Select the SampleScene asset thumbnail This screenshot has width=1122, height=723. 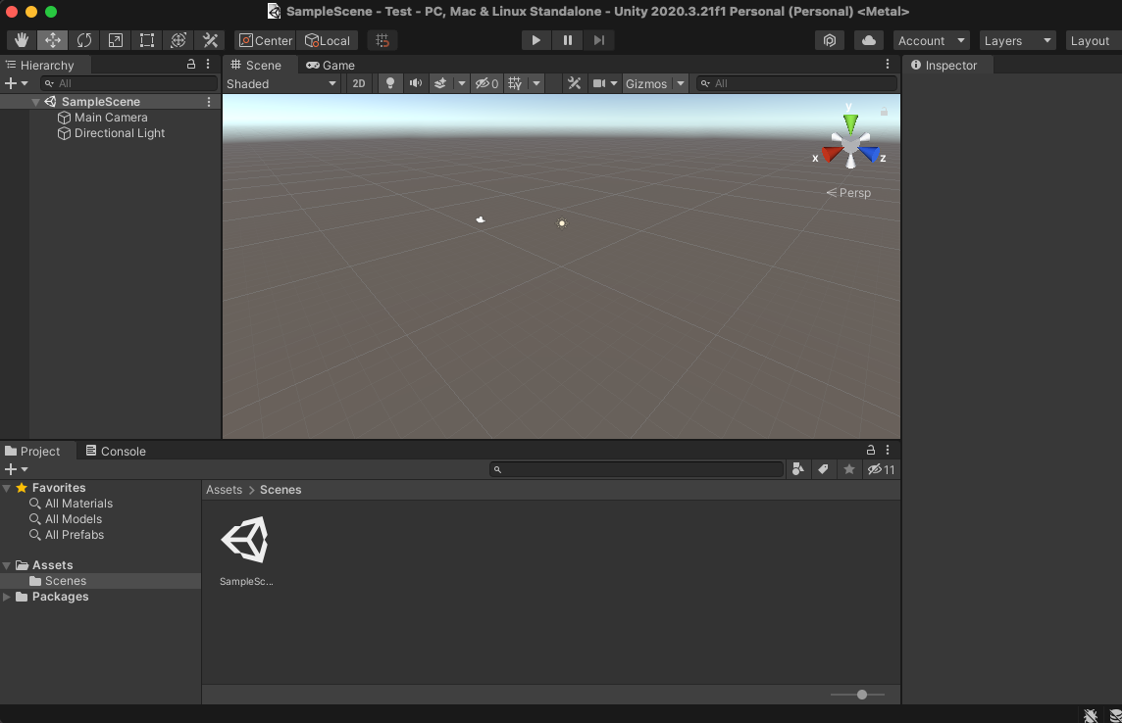click(x=245, y=541)
